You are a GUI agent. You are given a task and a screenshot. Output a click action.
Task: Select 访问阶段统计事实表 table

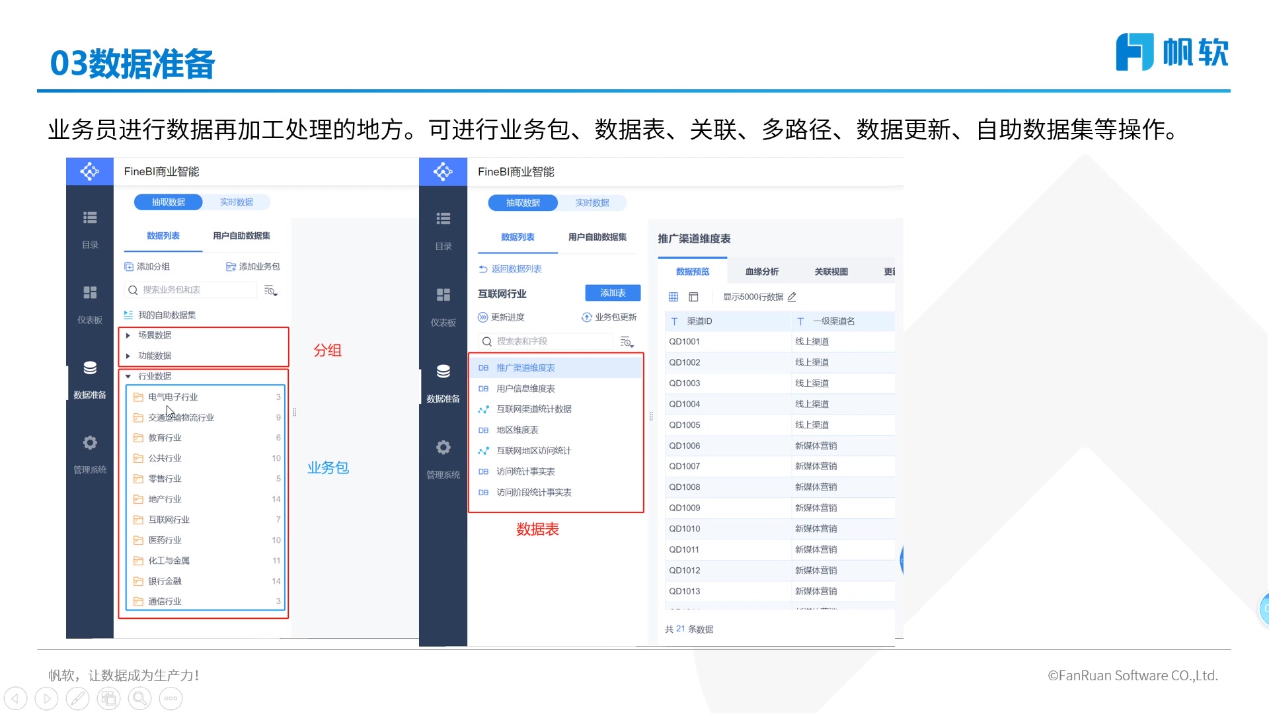556,493
